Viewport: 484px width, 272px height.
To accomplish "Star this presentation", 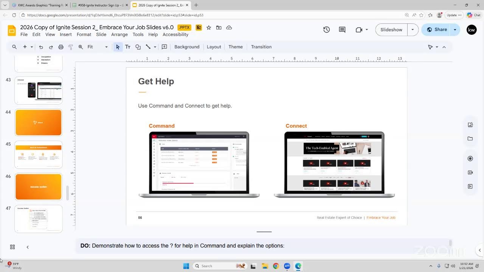I will click(209, 28).
